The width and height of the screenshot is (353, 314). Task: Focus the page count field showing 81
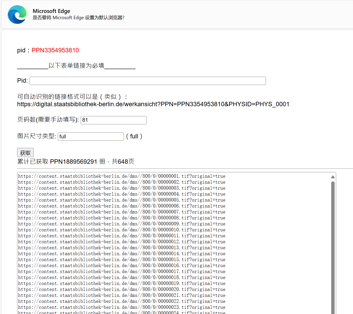pyautogui.click(x=114, y=120)
